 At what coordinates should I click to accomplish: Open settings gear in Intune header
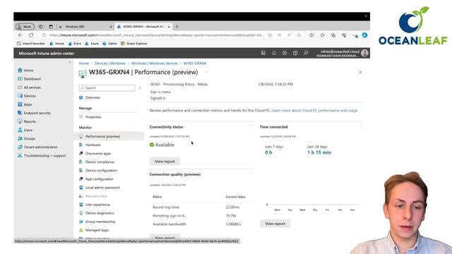pos(285,54)
